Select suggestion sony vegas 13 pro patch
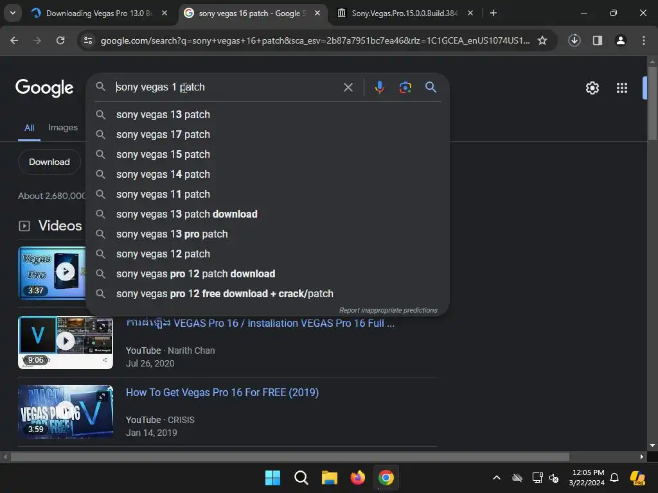 tap(268, 234)
